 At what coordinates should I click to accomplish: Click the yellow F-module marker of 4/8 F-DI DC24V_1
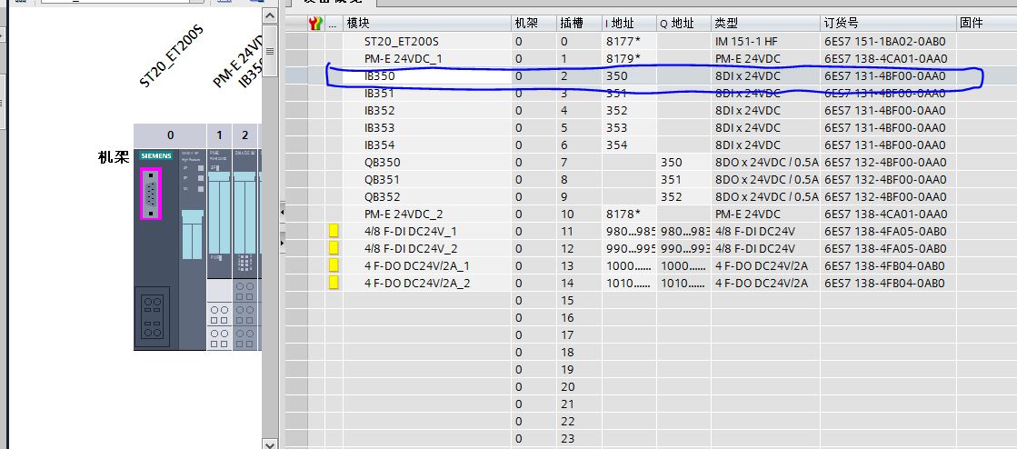click(x=334, y=231)
